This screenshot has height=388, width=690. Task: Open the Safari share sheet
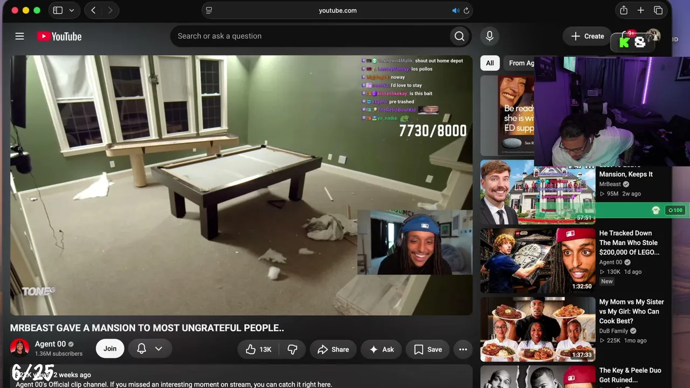[624, 10]
